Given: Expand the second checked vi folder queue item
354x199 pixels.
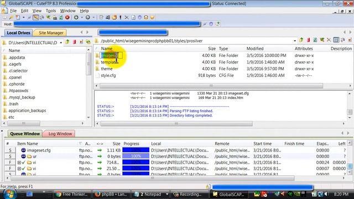Looking at the screenshot, I should coord(19,169).
